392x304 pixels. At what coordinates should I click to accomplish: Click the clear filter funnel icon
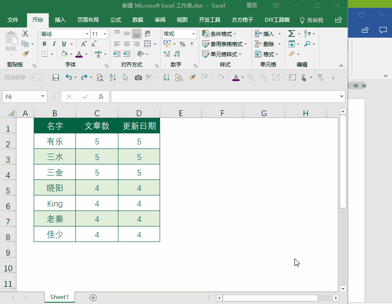tap(321, 78)
